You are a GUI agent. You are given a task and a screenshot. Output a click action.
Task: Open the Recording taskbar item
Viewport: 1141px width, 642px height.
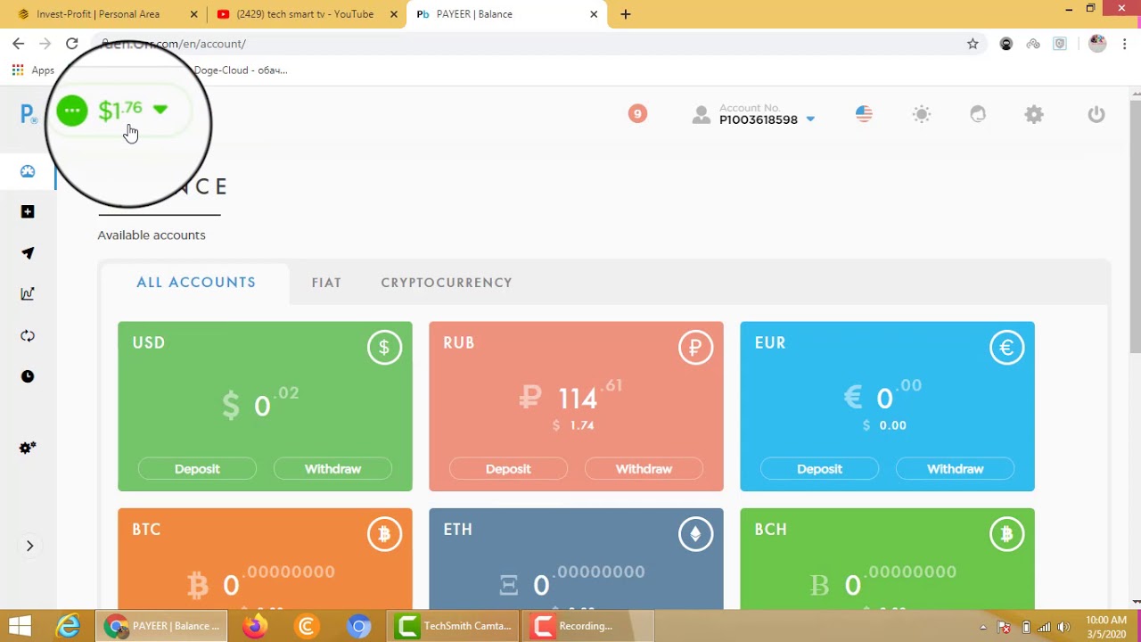pos(588,626)
